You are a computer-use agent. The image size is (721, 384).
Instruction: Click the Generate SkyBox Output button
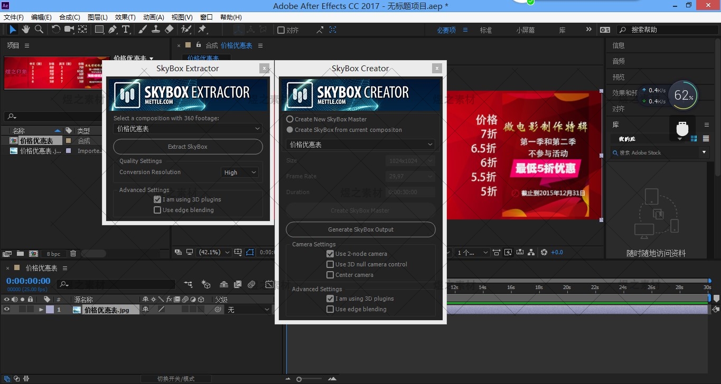361,229
